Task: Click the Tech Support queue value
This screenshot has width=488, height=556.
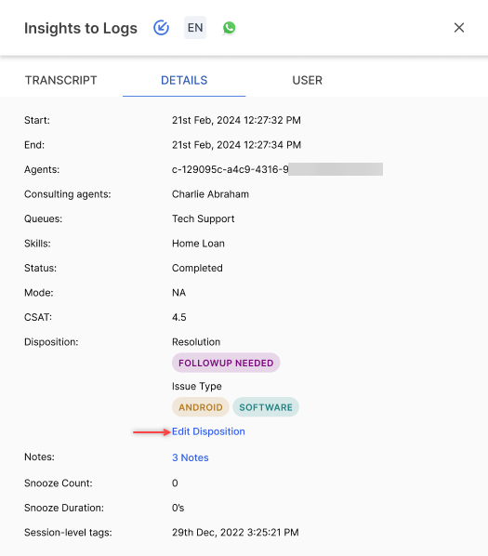Action: click(204, 218)
